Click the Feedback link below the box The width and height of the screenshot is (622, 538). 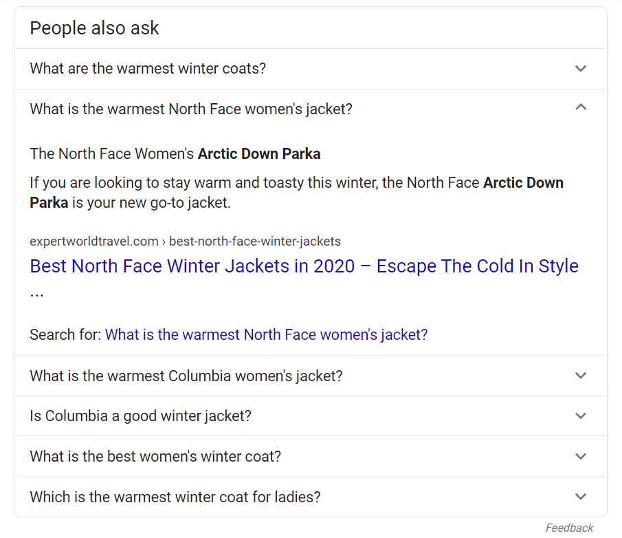coord(569,528)
